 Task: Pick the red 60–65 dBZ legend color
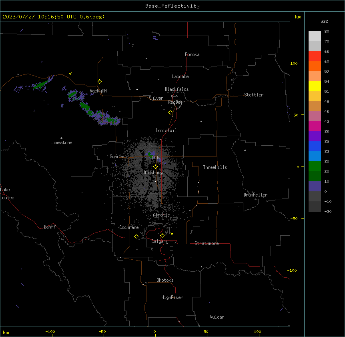[315, 56]
